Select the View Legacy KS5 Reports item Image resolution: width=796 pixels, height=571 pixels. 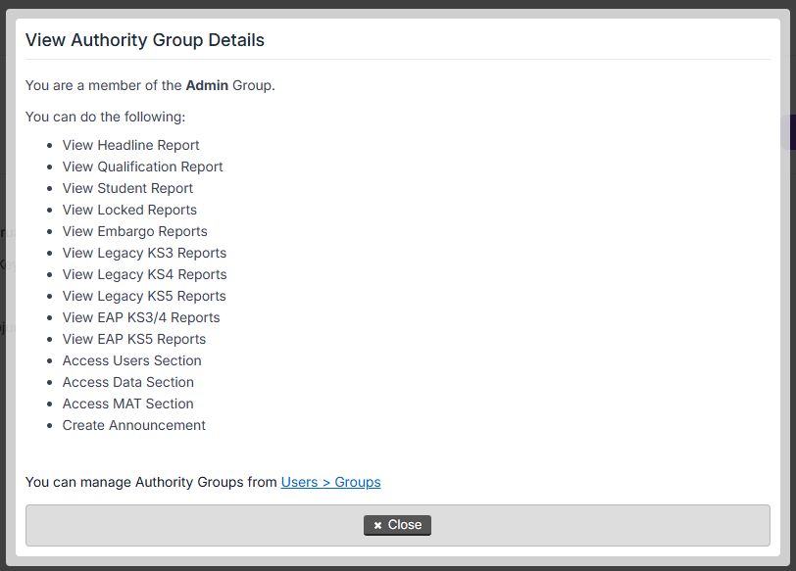click(144, 296)
